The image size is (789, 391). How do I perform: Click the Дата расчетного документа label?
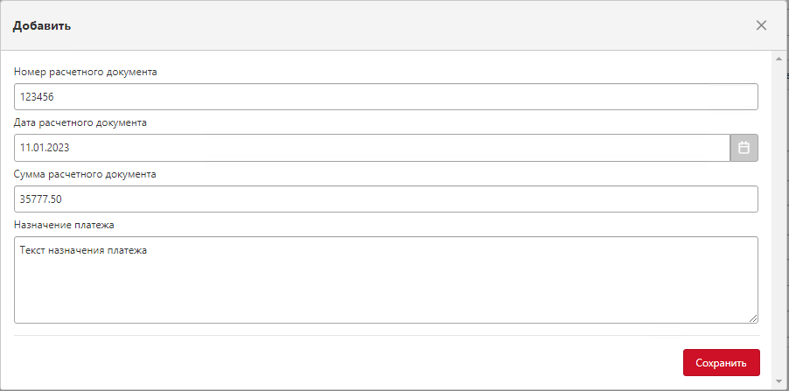[80, 122]
